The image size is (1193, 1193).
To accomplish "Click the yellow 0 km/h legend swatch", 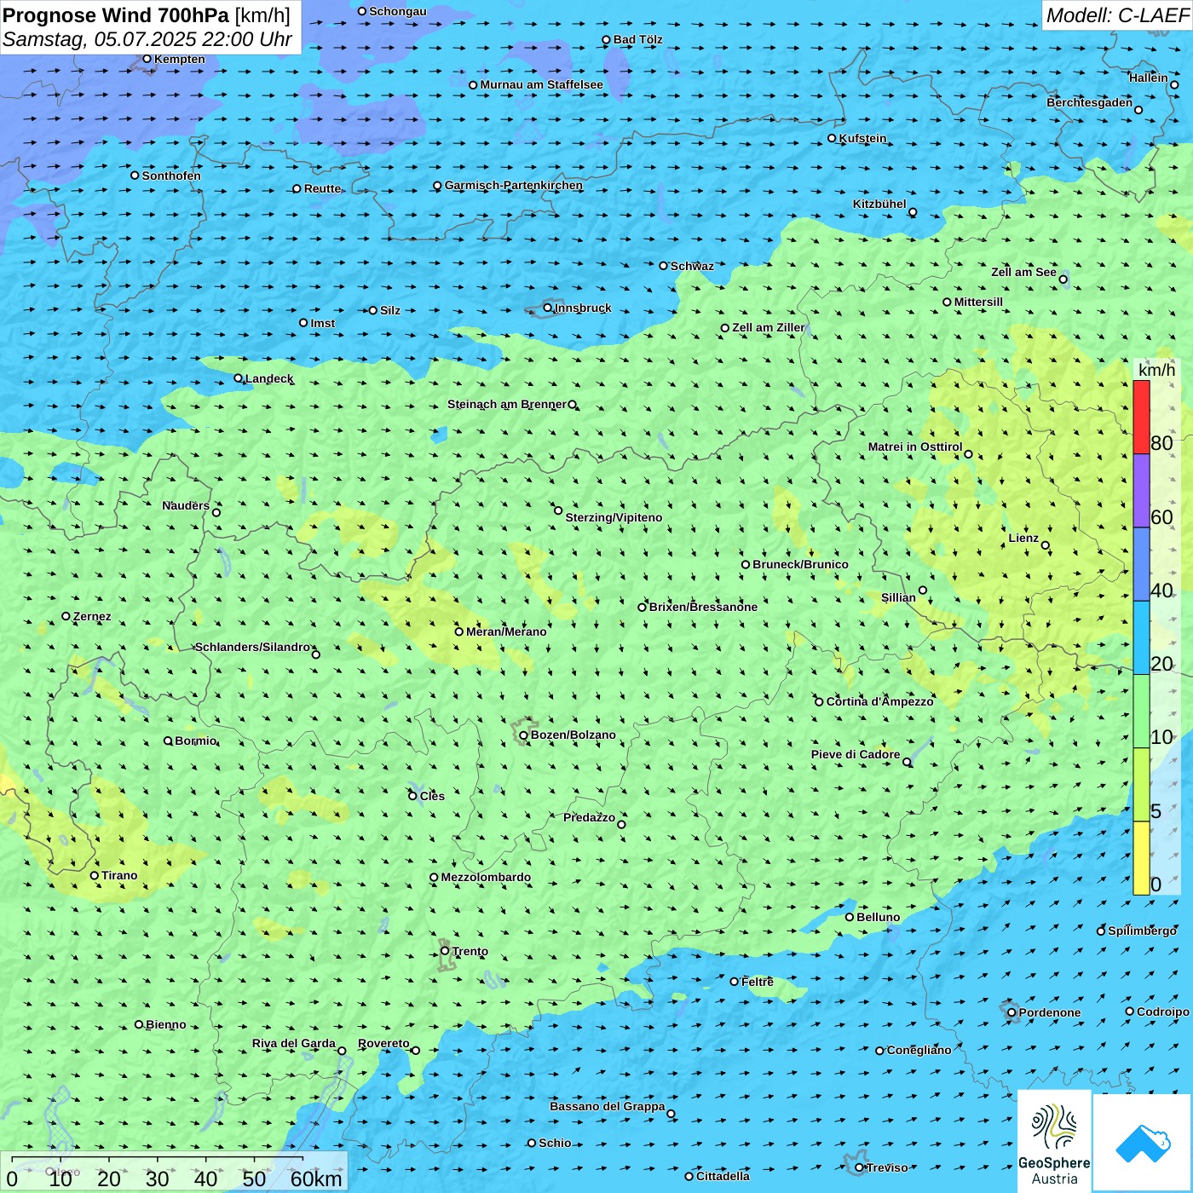I will point(1141,858).
